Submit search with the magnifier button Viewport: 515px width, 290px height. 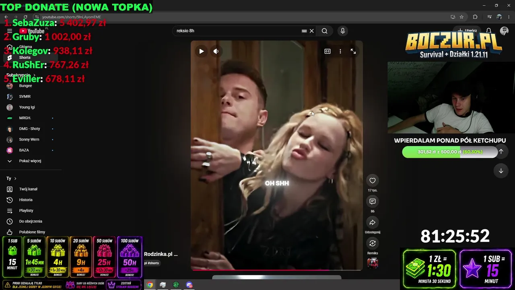coord(324,31)
